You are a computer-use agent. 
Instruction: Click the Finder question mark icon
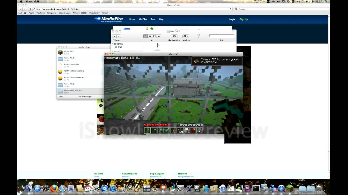point(199,36)
